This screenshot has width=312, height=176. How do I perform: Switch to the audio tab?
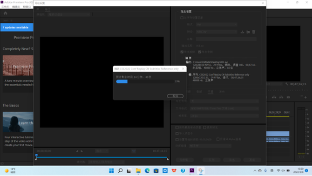[x=199, y=92]
